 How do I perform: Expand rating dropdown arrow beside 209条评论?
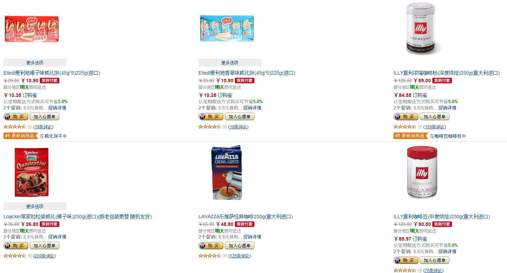tap(30, 256)
